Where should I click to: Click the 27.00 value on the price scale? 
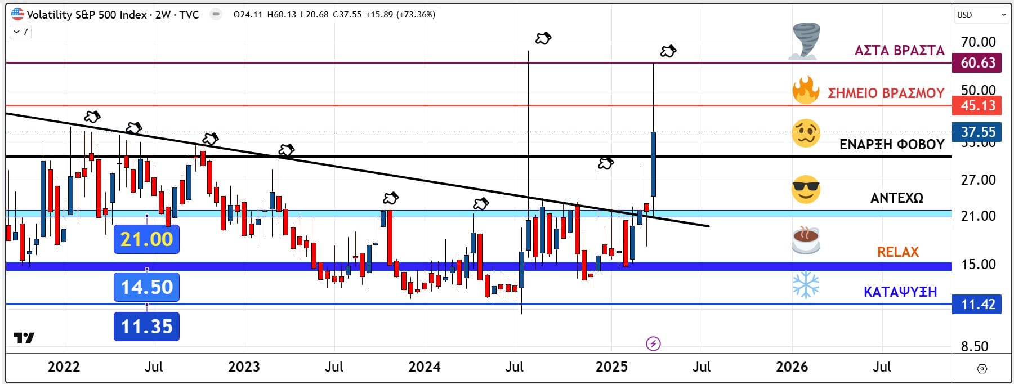click(978, 180)
